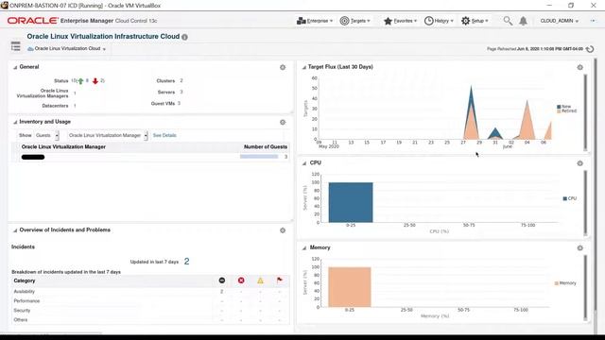Click the escalated flag column icon
The width and height of the screenshot is (605, 340).
coord(280,280)
